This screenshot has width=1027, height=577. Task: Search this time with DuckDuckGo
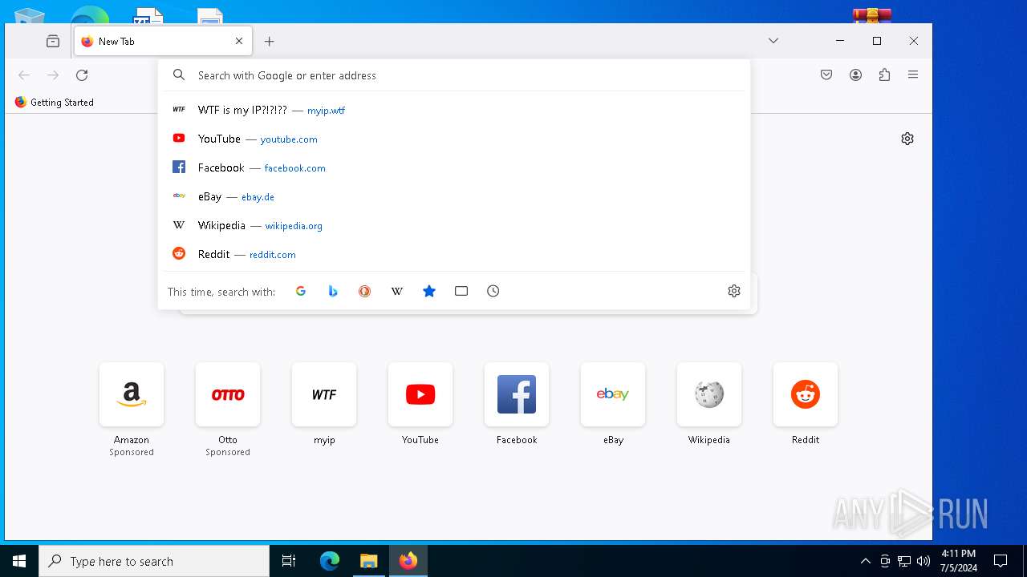click(365, 291)
